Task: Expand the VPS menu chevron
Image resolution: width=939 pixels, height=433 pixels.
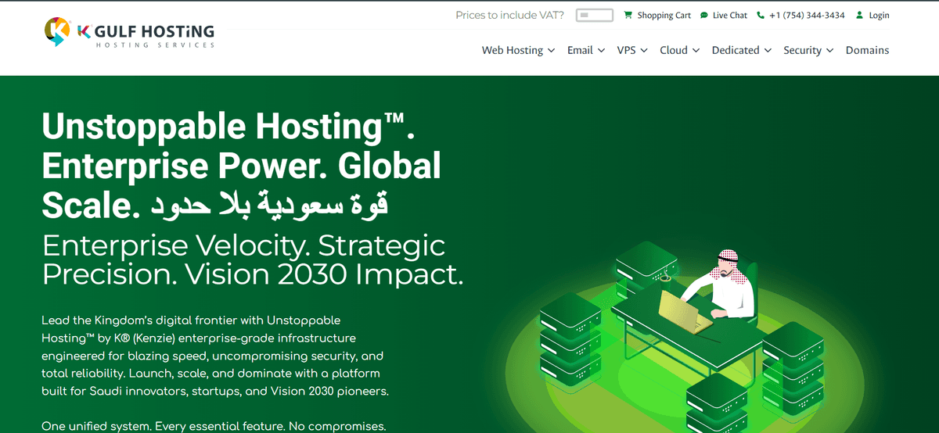Action: (x=644, y=50)
